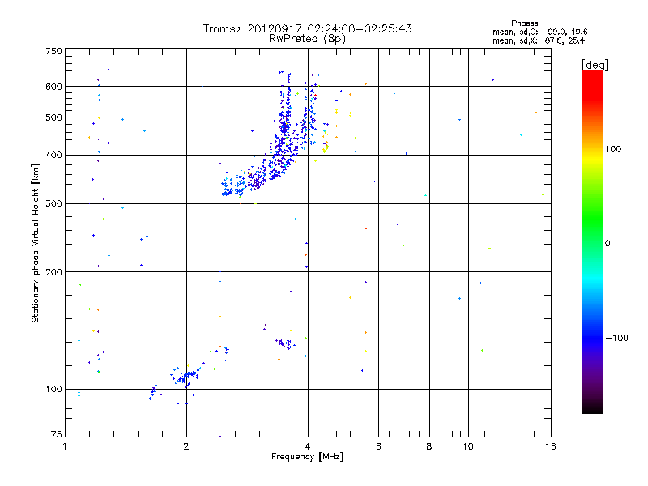Select the 'mean, sd,X: 87.8, 25.4' line
The width and height of the screenshot is (648, 486).
coord(539,40)
